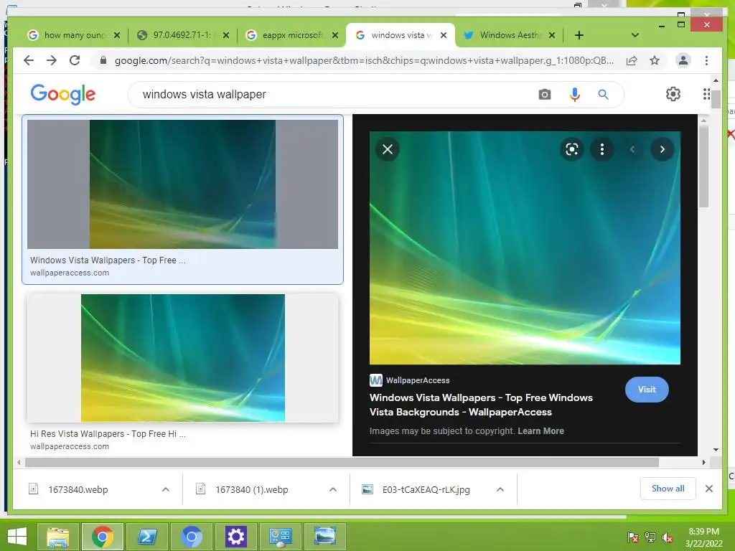Close the 'eappx microsoft' tab

[334, 35]
